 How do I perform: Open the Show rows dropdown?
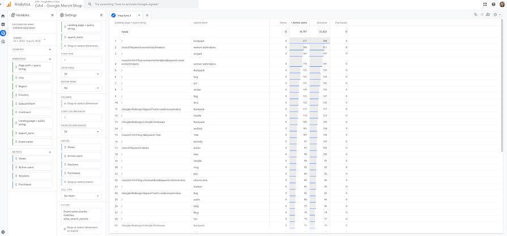pos(82,74)
